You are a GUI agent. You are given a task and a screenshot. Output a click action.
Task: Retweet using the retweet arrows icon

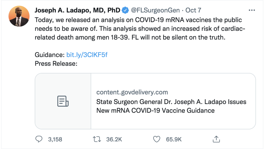coord(97,139)
